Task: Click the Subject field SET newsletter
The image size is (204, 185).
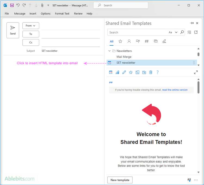Action: 71,51
